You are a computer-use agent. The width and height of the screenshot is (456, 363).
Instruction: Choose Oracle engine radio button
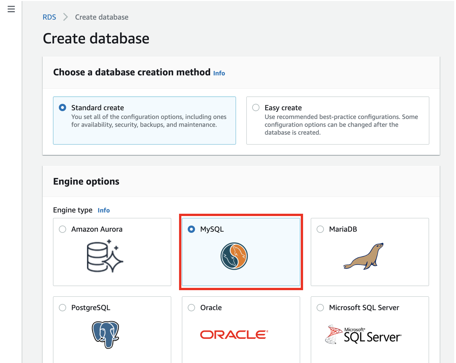tap(191, 308)
